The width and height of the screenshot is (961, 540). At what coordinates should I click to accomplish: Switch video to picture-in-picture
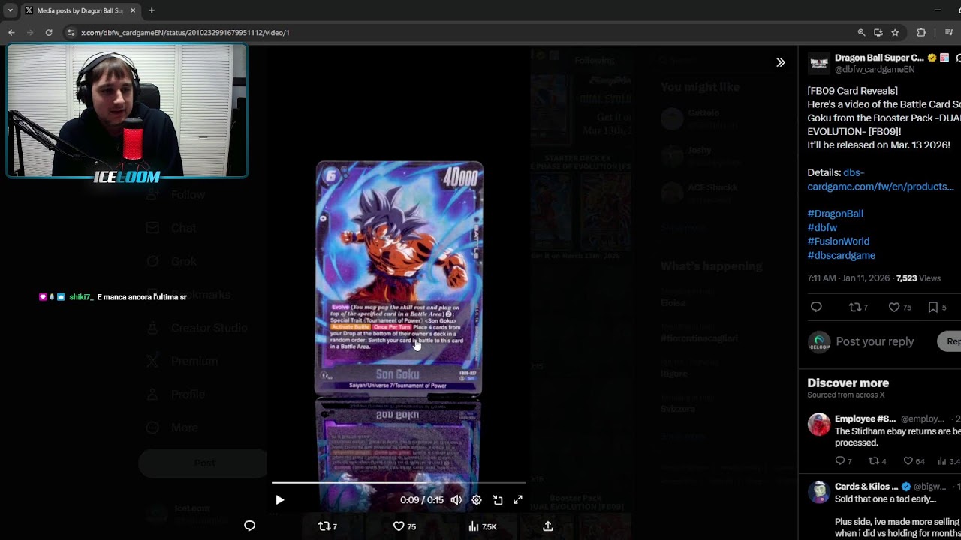pos(497,500)
